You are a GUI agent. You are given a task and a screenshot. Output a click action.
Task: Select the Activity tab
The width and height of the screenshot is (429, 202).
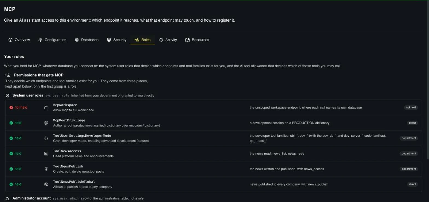(168, 40)
